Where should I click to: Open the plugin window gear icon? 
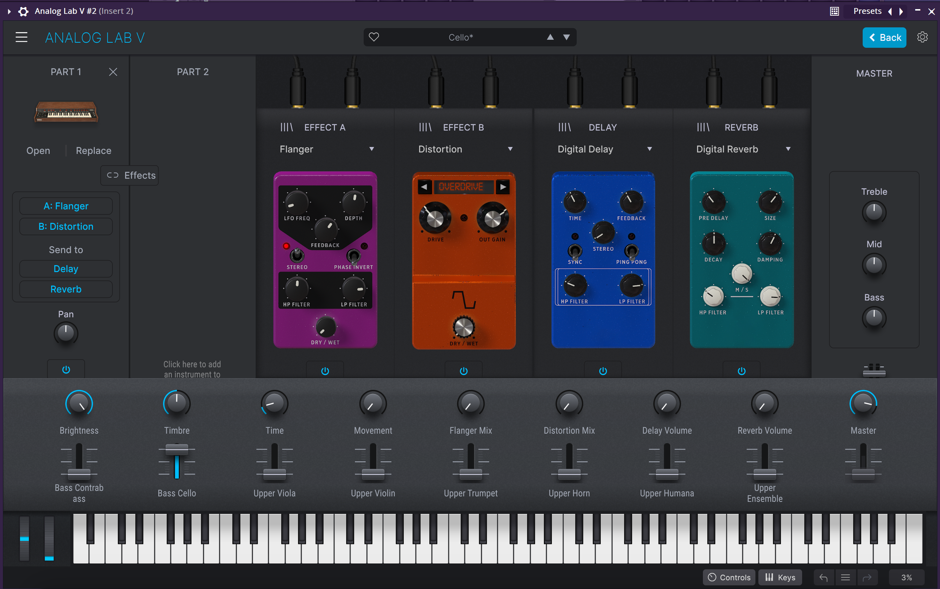pyautogui.click(x=23, y=11)
